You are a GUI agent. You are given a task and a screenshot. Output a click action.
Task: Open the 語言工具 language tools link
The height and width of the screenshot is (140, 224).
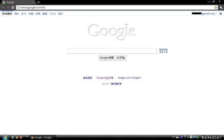click(163, 52)
